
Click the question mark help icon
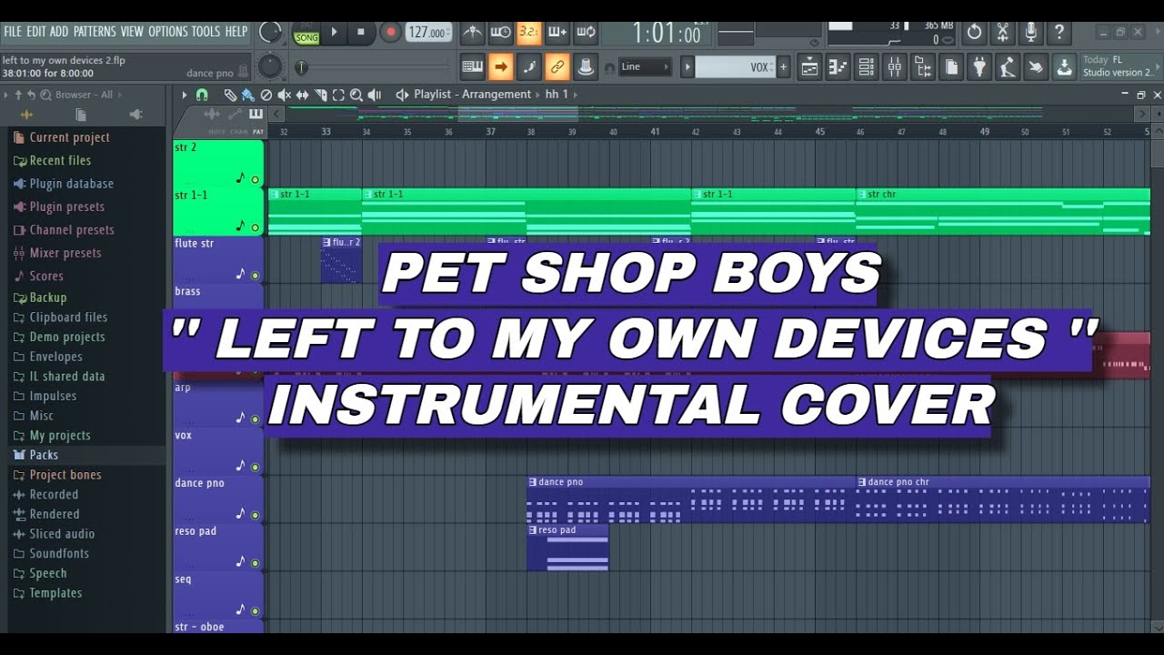(x=1059, y=33)
